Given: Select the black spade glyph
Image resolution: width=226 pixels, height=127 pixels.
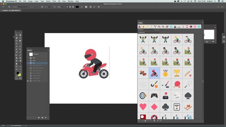Looking at the screenshot, I should coord(188,96).
